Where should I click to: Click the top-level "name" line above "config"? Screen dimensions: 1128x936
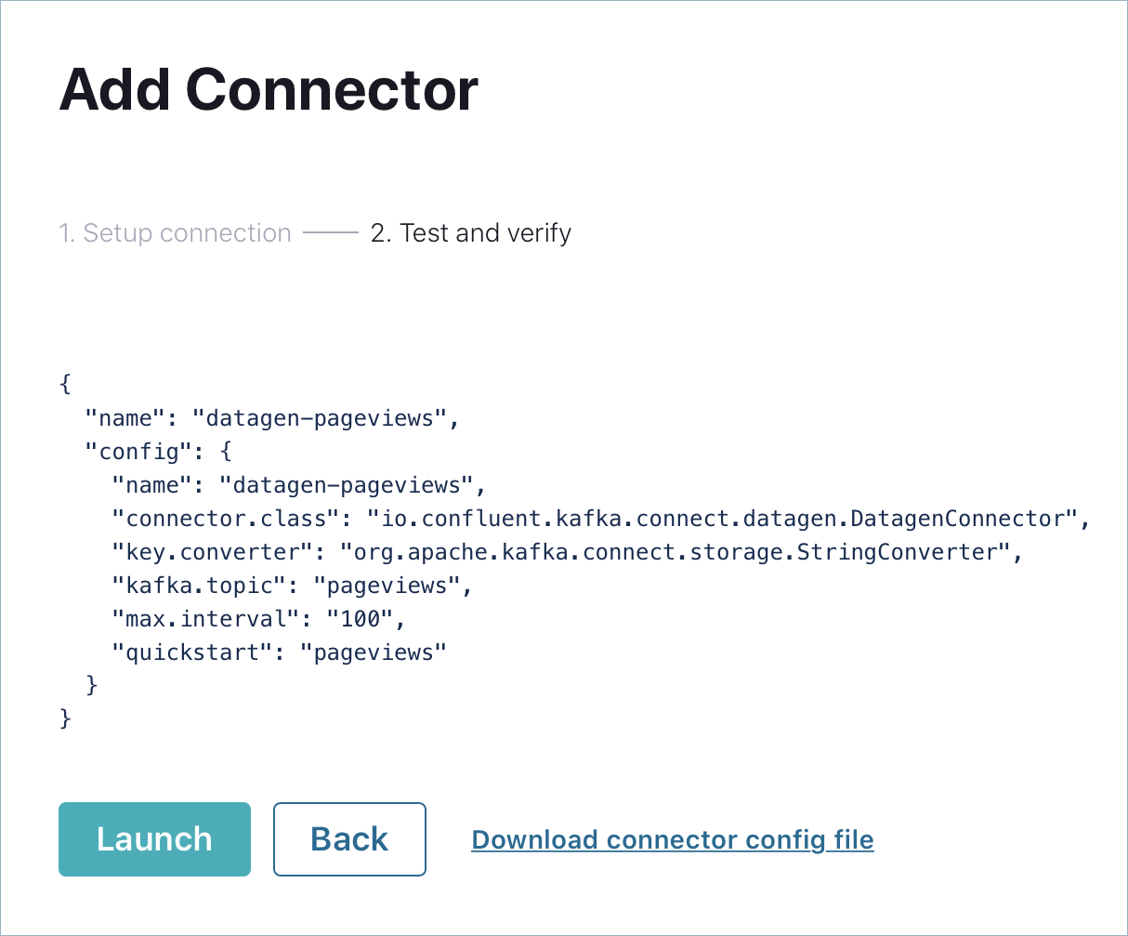coord(272,418)
